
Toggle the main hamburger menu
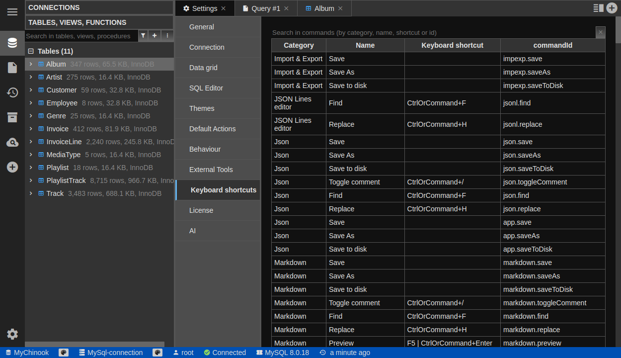12,12
